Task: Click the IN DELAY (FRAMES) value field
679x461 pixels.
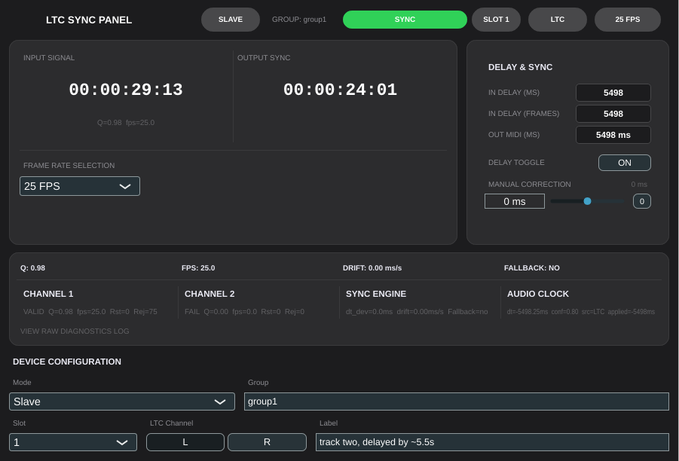Action: [613, 114]
